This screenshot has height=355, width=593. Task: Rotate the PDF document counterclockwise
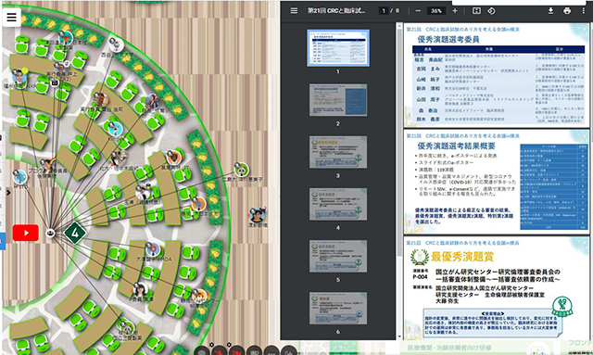click(491, 10)
